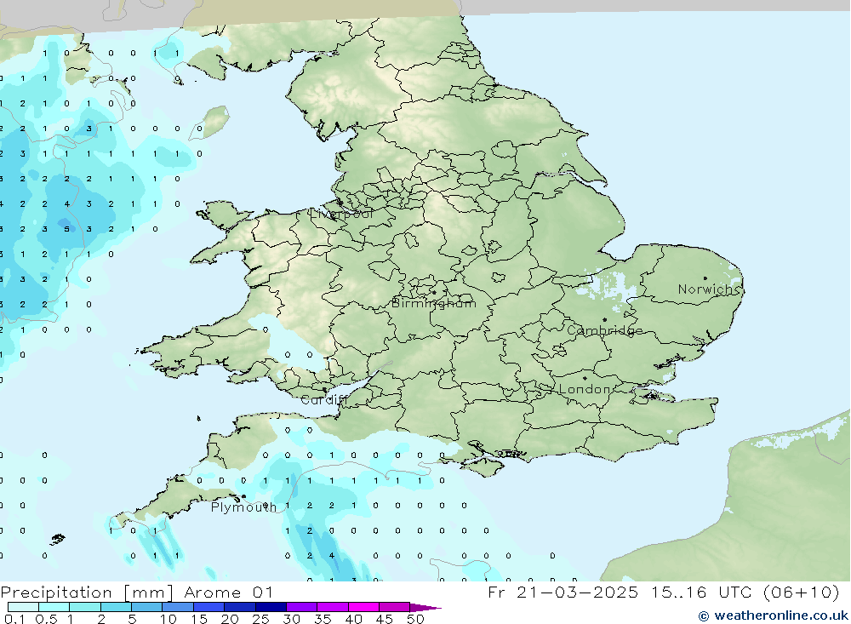Click the Norwich city label
The image size is (851, 624).
(709, 289)
